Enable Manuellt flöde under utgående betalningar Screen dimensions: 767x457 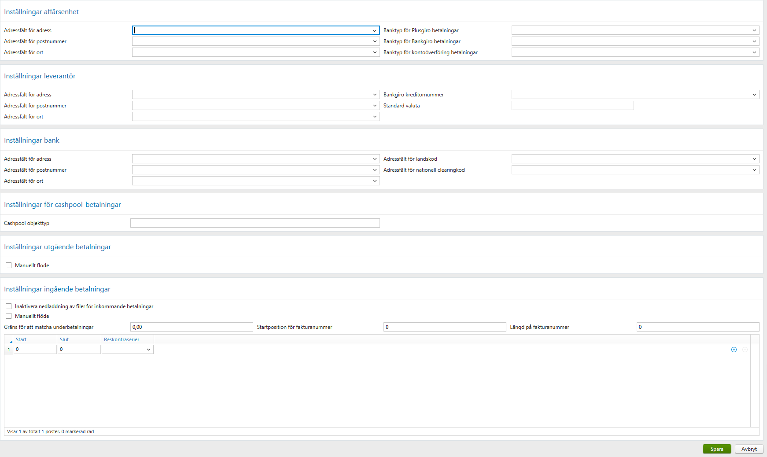8,265
